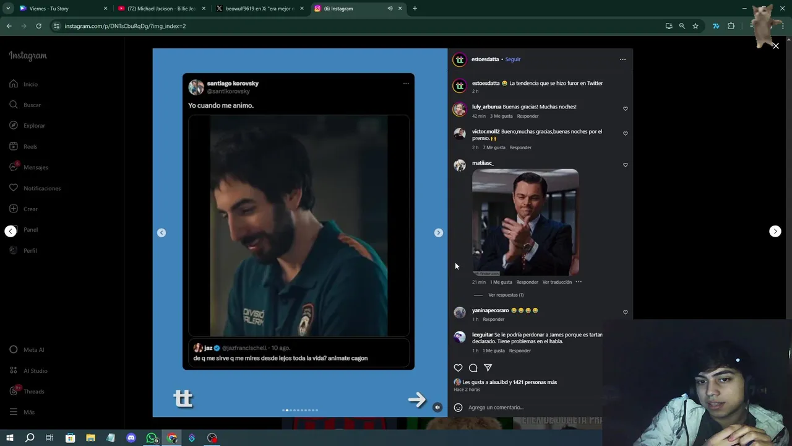The image size is (792, 446).
Task: Switch to beowulf9619 en X tab
Action: 259,9
